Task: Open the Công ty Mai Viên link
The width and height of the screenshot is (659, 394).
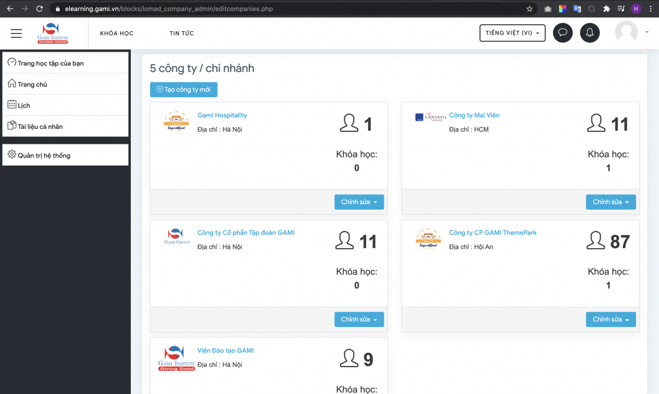Action: click(474, 115)
